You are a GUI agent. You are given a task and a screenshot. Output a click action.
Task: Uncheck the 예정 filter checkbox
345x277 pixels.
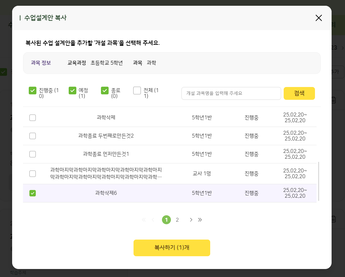73,91
